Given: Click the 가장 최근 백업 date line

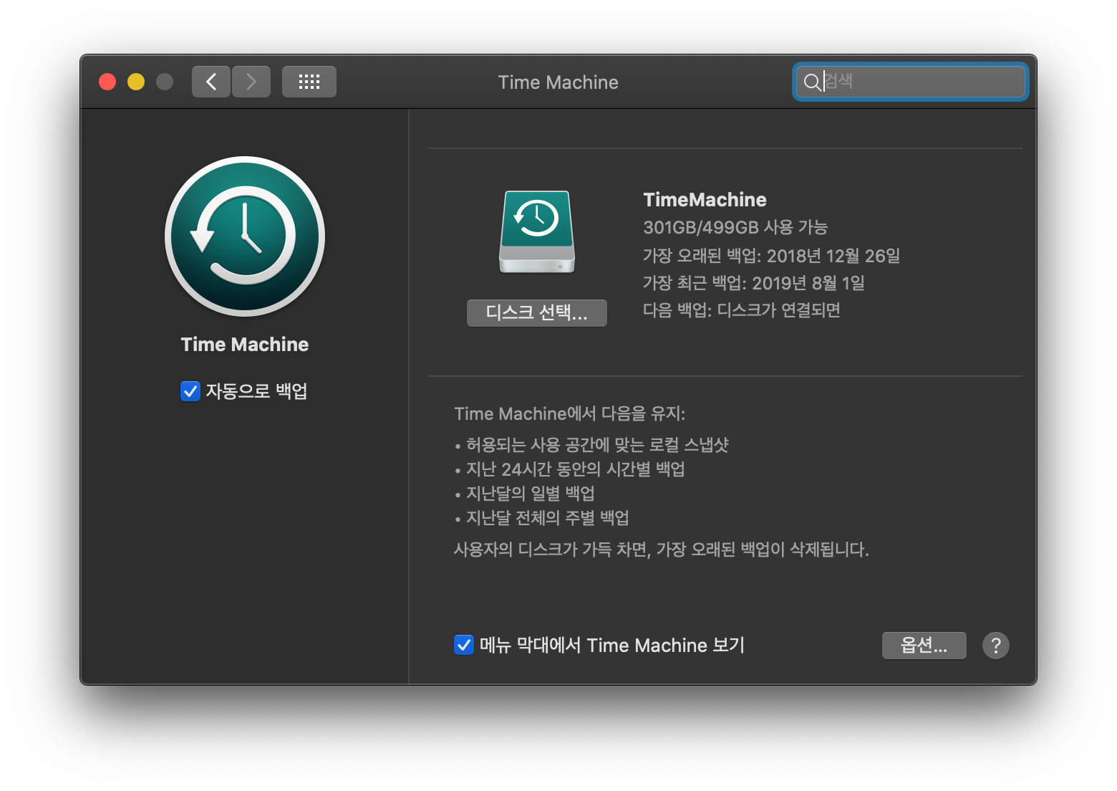Looking at the screenshot, I should 753,283.
